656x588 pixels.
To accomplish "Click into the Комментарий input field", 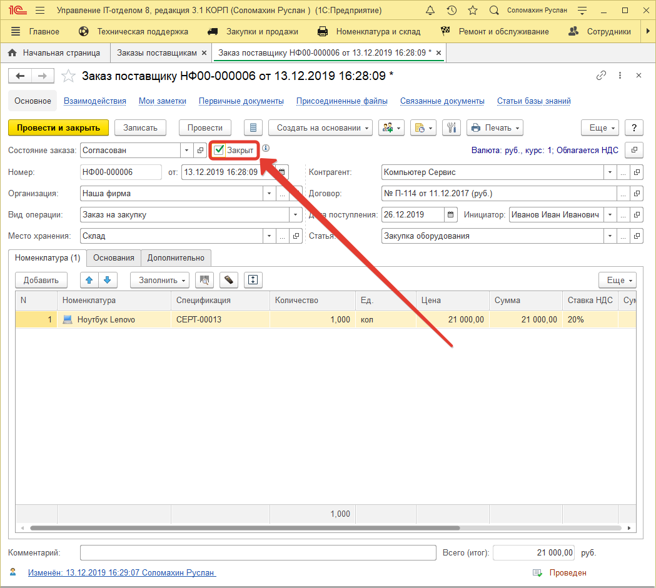I will click(x=258, y=552).
